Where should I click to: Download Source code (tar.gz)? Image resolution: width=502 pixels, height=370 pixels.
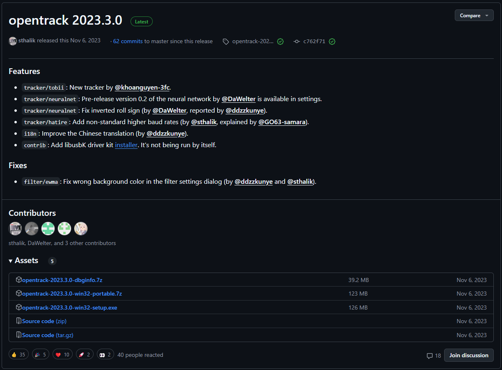click(48, 335)
